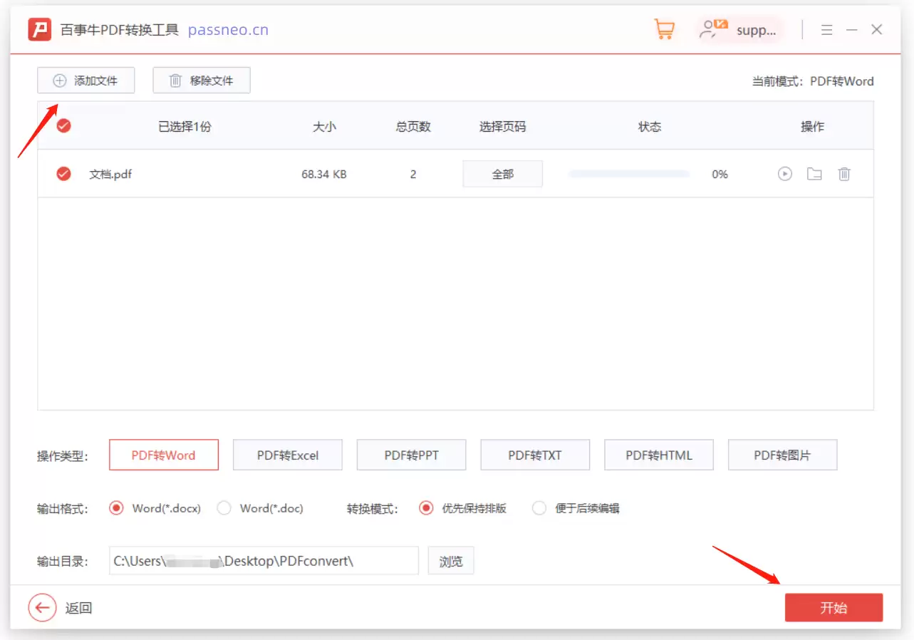Toggle the header select-all checkbox
914x640 pixels.
pos(63,125)
